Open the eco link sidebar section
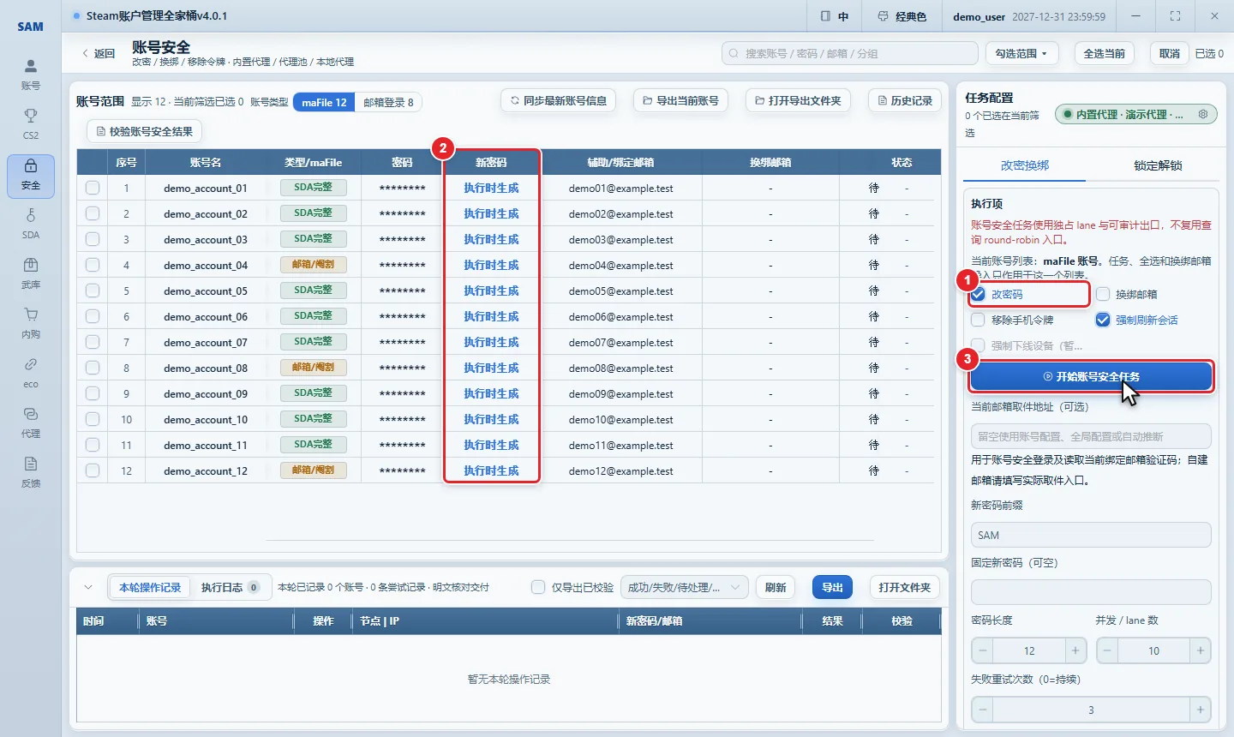This screenshot has height=737, width=1234. pos(31,373)
